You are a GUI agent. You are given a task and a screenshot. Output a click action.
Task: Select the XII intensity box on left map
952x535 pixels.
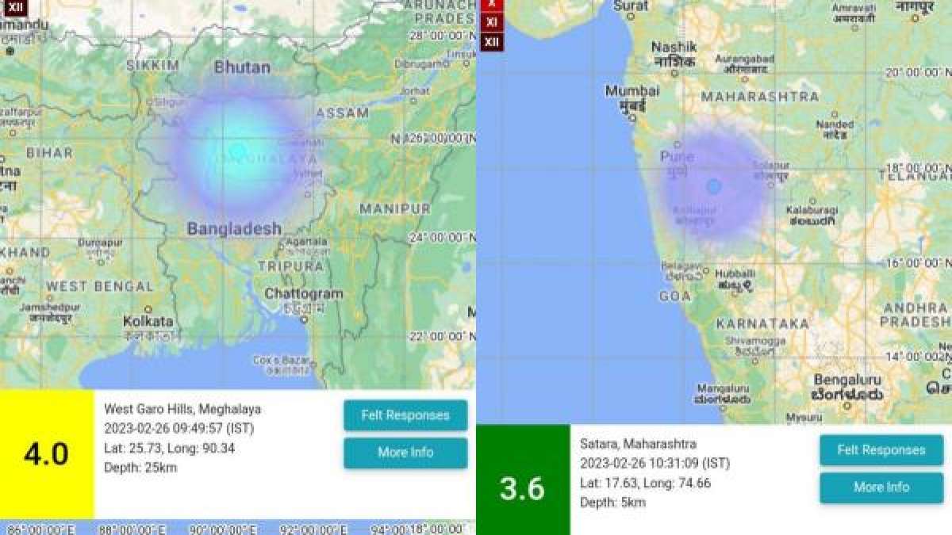tap(16, 6)
